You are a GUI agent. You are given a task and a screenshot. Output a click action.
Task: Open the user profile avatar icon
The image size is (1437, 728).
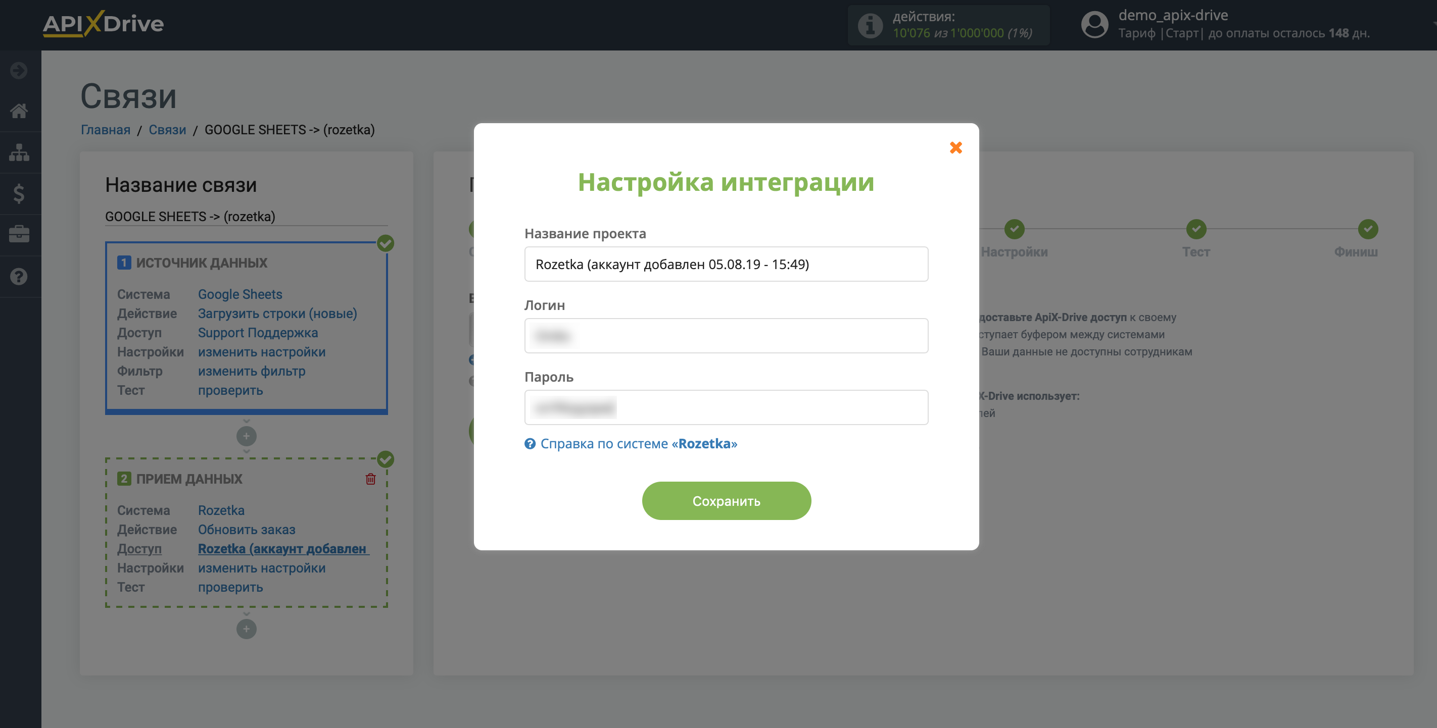coord(1094,25)
